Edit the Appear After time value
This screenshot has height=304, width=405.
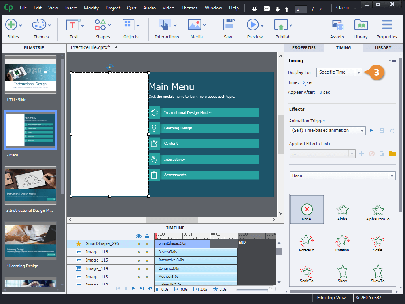pos(321,92)
